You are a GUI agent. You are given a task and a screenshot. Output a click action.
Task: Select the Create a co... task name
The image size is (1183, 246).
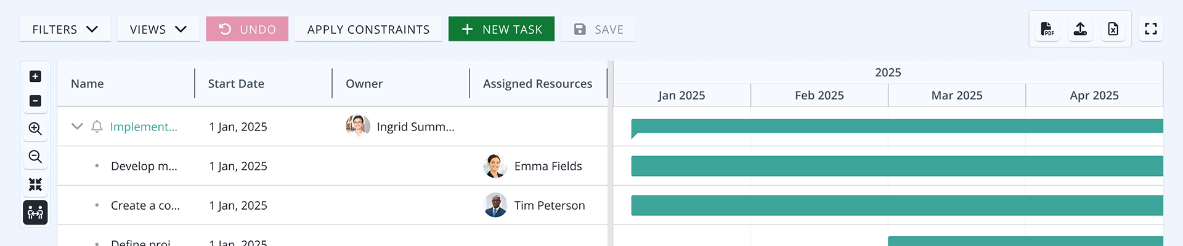(x=145, y=205)
